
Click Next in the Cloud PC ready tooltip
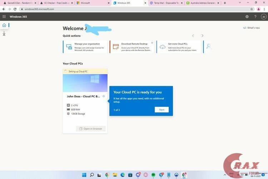tap(162, 110)
